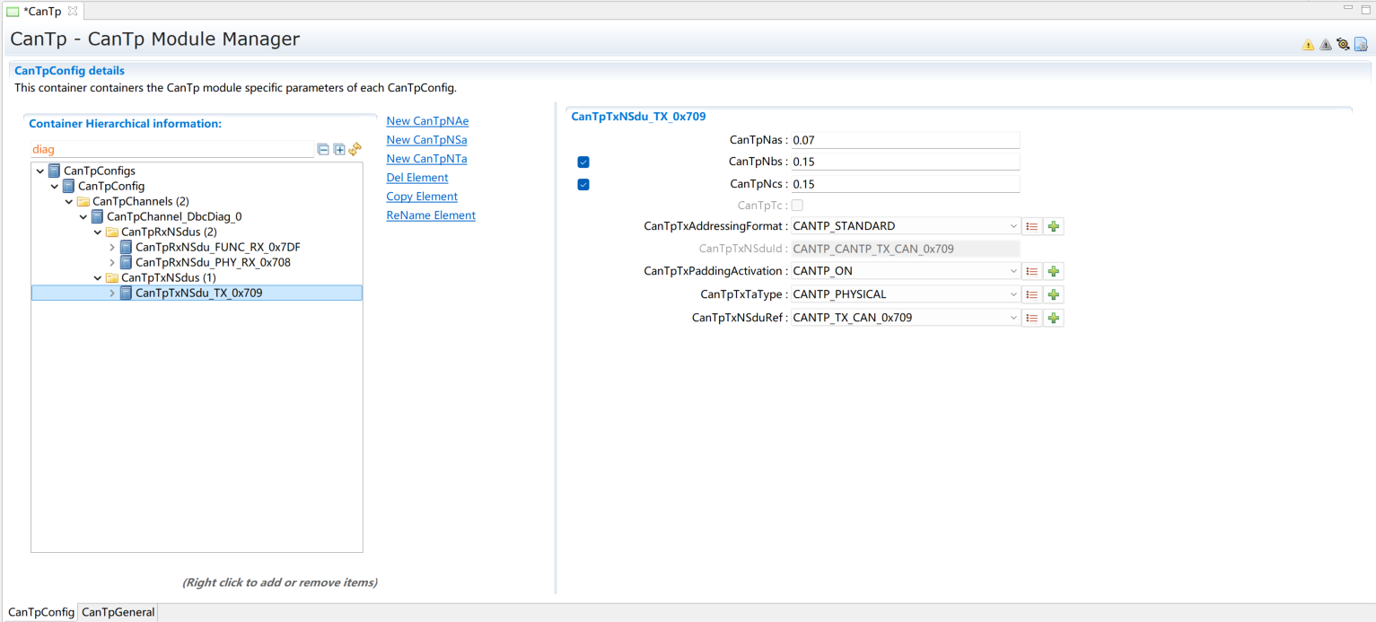This screenshot has width=1376, height=622.
Task: Open the CanTpTxTaType dropdown
Action: point(1013,294)
